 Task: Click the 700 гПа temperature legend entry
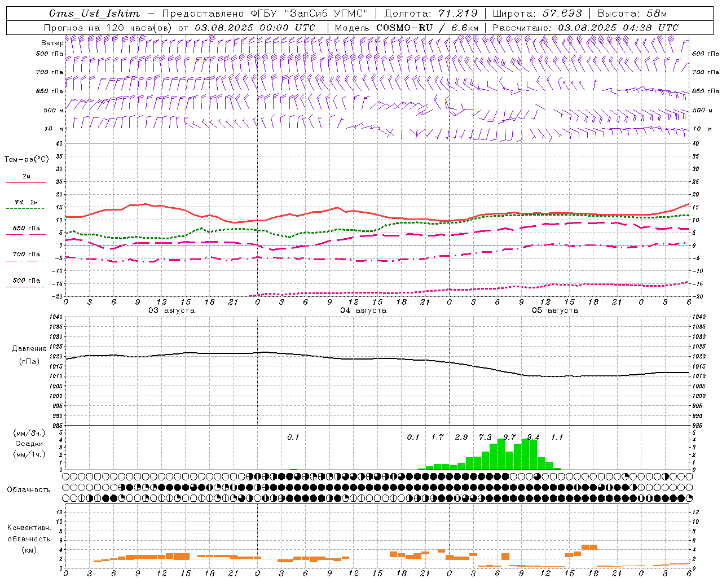tap(27, 254)
